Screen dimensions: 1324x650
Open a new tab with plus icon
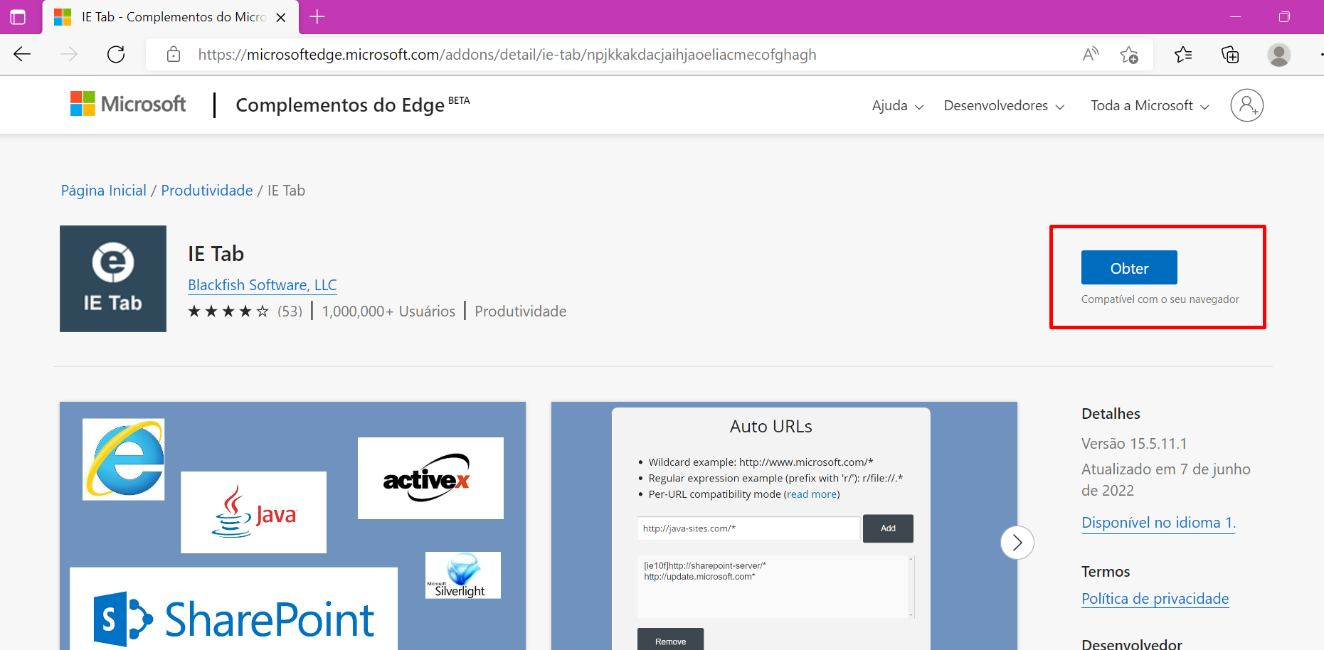coord(317,17)
